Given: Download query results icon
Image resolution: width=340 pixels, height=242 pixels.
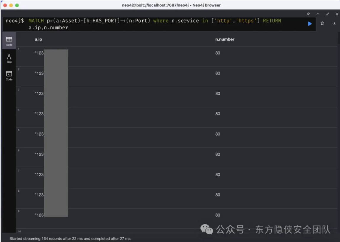Looking at the screenshot, I should click(334, 23).
